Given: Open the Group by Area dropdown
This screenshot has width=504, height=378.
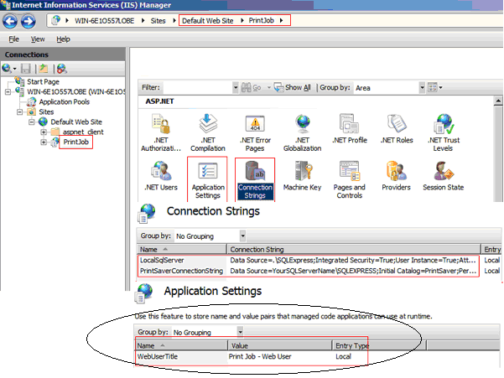Looking at the screenshot, I should (422, 87).
